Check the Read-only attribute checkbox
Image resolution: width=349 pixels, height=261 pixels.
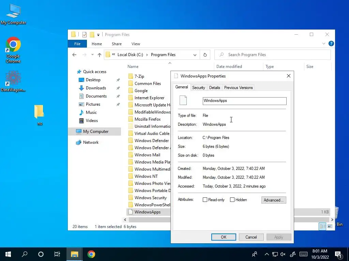pos(205,200)
